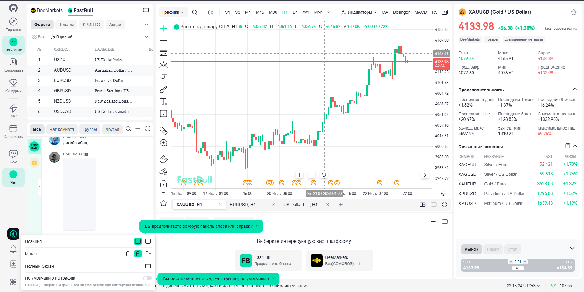
Task: Select the ruler measure tool
Action: pos(164,131)
